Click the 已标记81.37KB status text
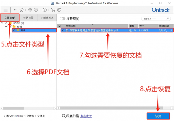Screen dimensions: 174x122 pyautogui.click(x=25, y=116)
